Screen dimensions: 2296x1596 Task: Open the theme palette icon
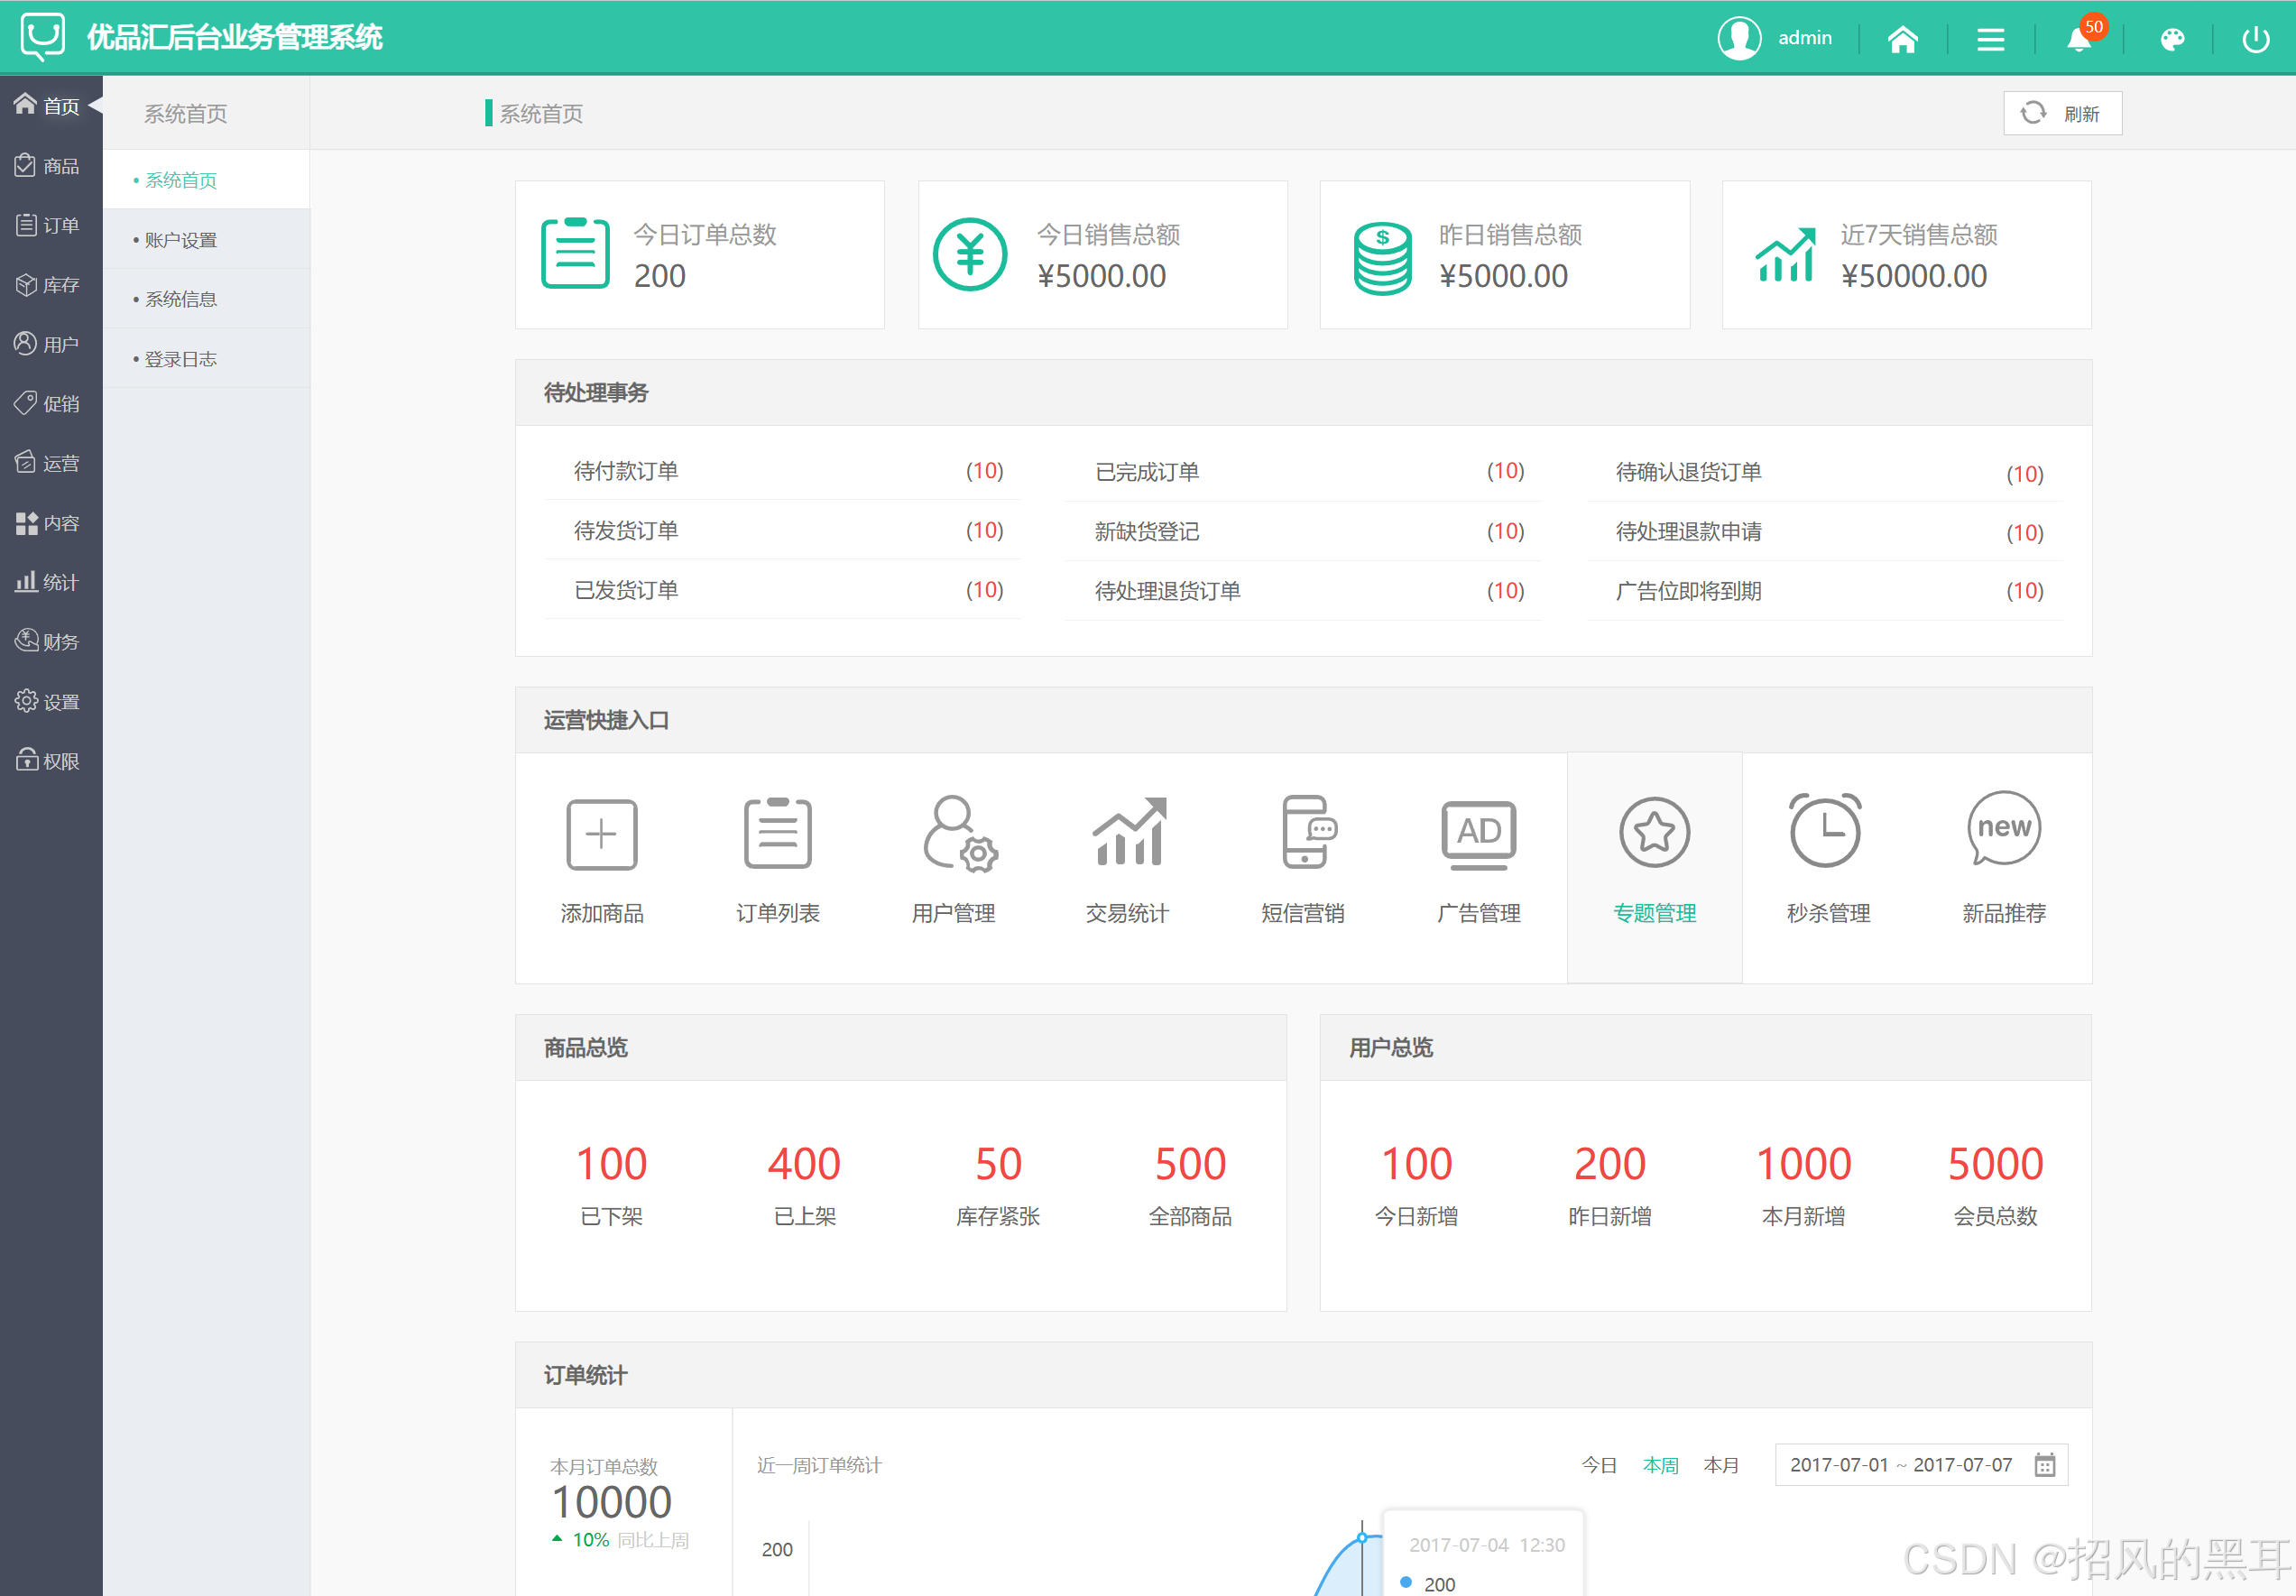coord(2171,39)
